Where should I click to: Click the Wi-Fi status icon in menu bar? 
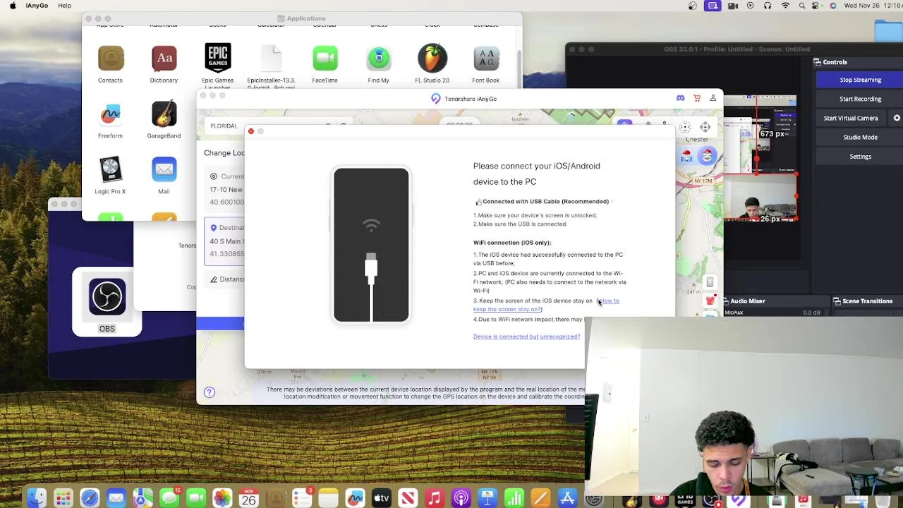[x=785, y=6]
